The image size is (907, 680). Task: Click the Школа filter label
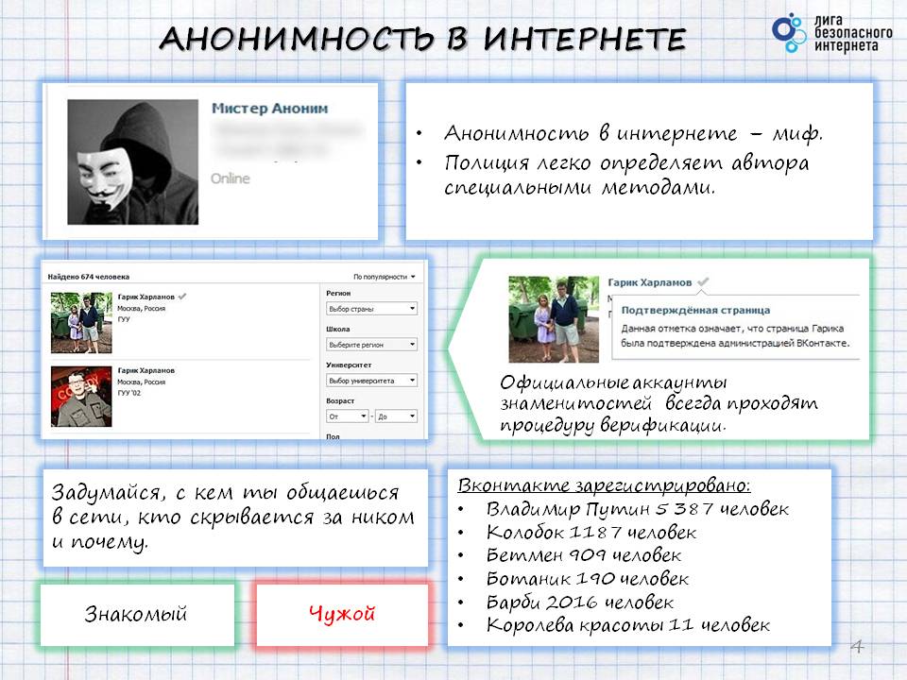[x=338, y=329]
